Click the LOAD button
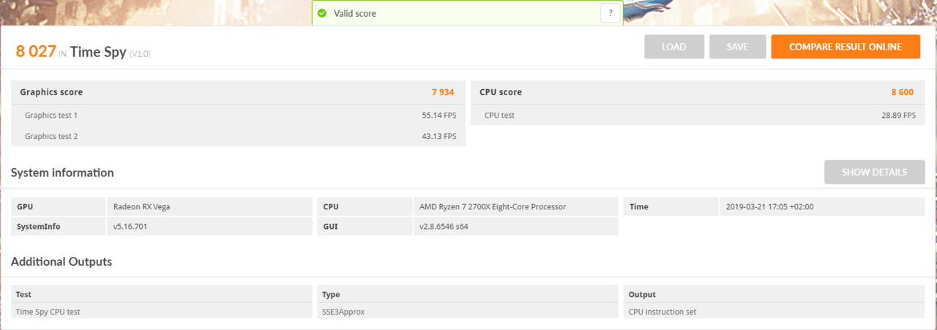Screen dimensions: 937x330 (x=674, y=47)
